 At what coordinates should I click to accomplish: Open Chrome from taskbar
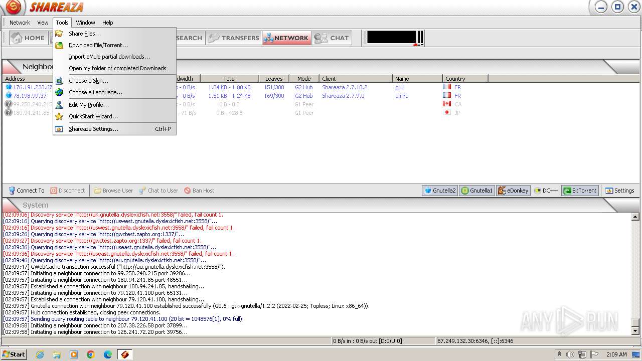coord(91,354)
